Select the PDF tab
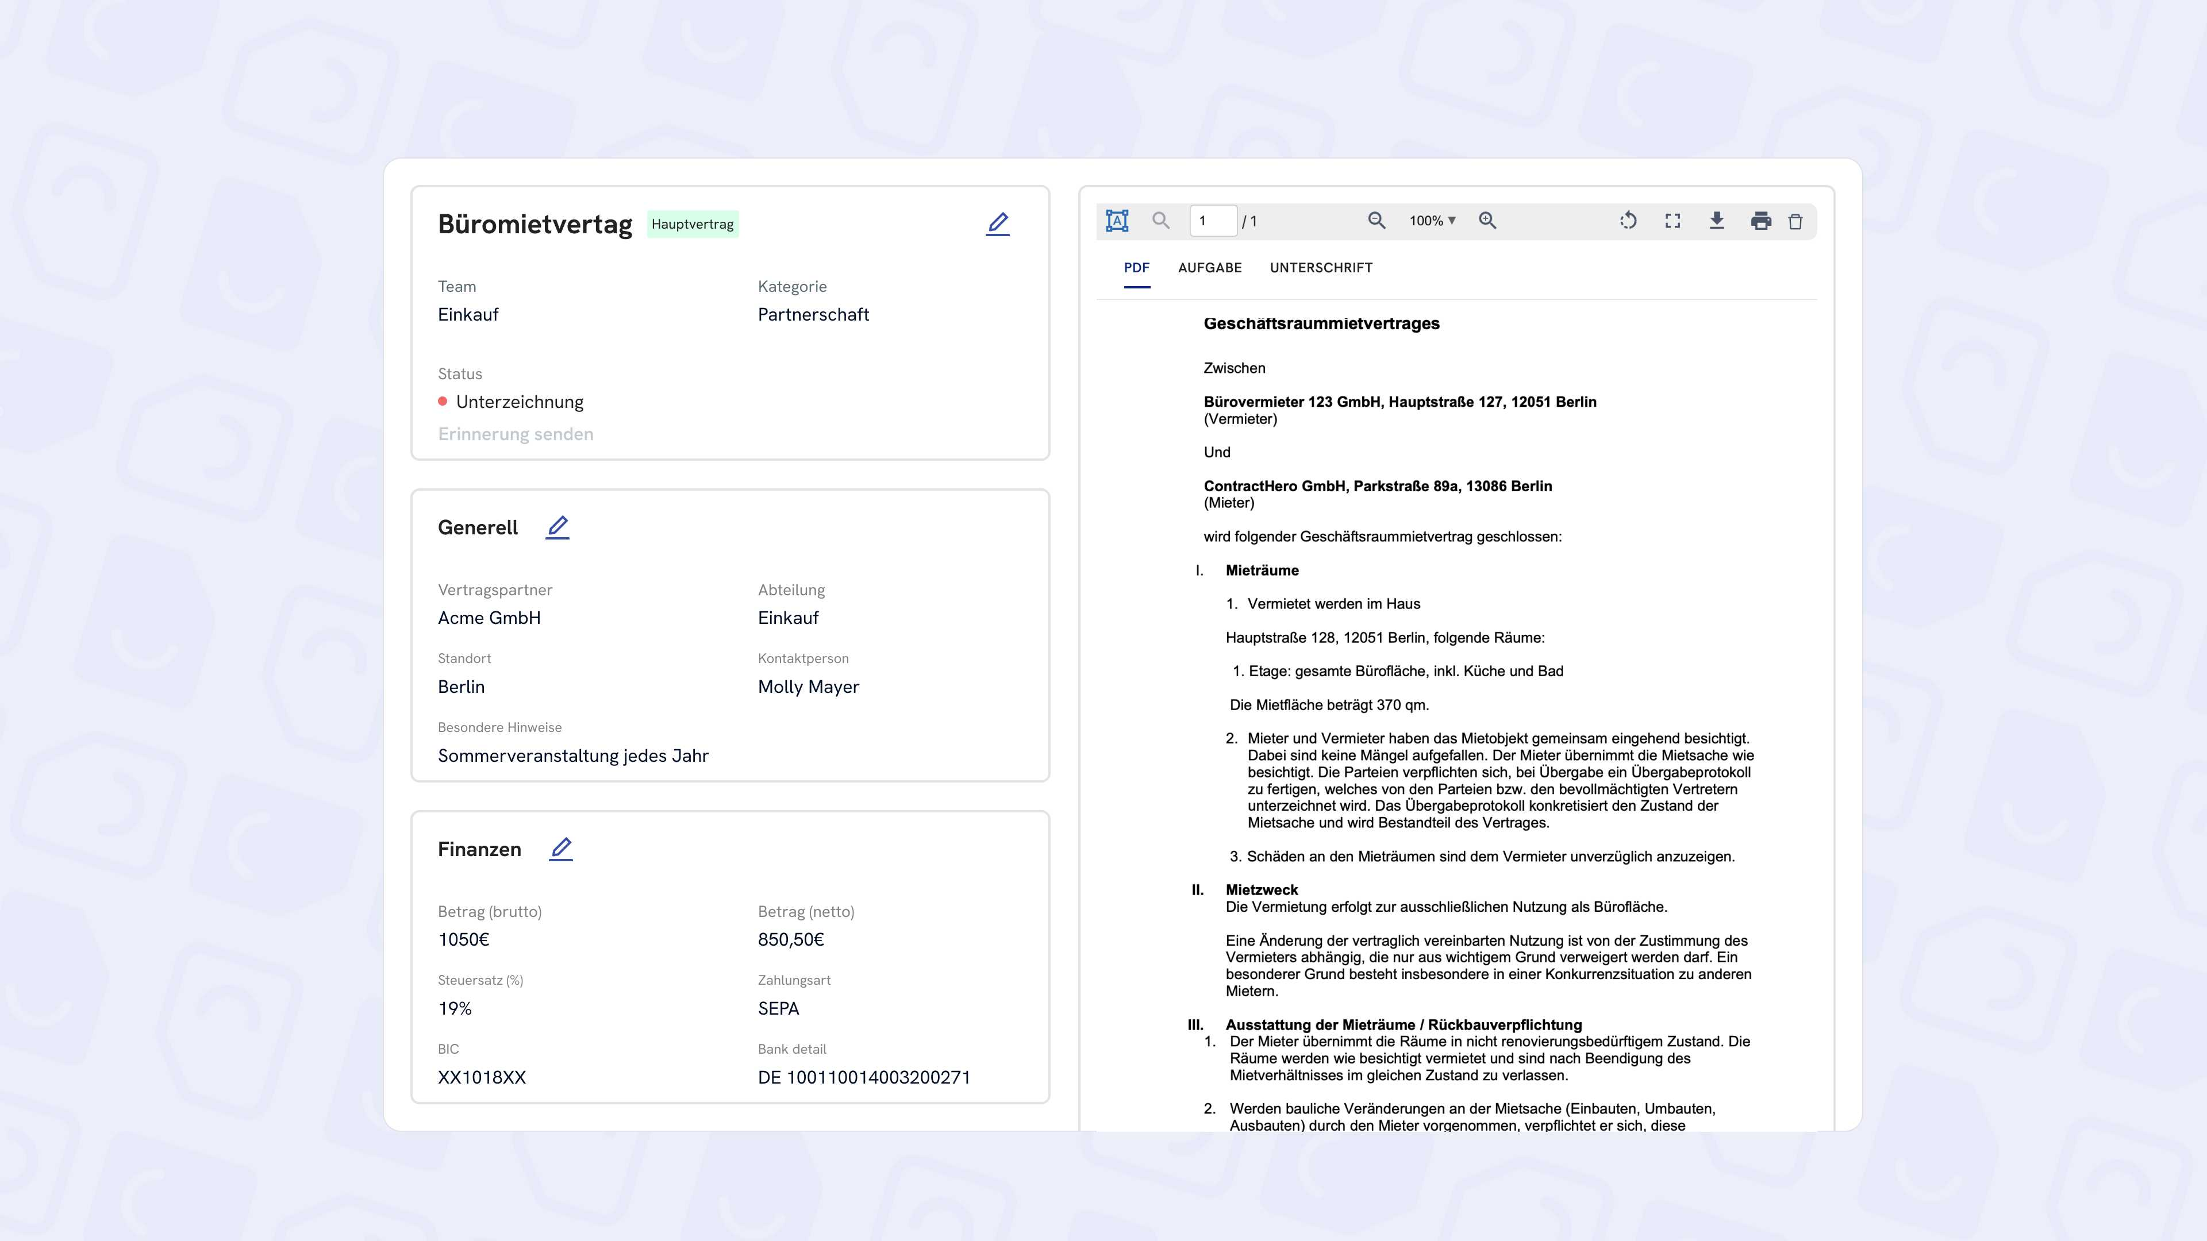This screenshot has width=2207, height=1241. click(x=1136, y=268)
